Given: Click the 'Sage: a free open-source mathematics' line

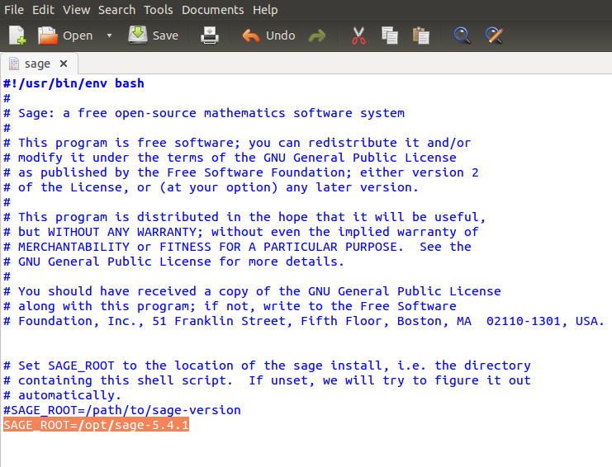Looking at the screenshot, I should [x=204, y=113].
